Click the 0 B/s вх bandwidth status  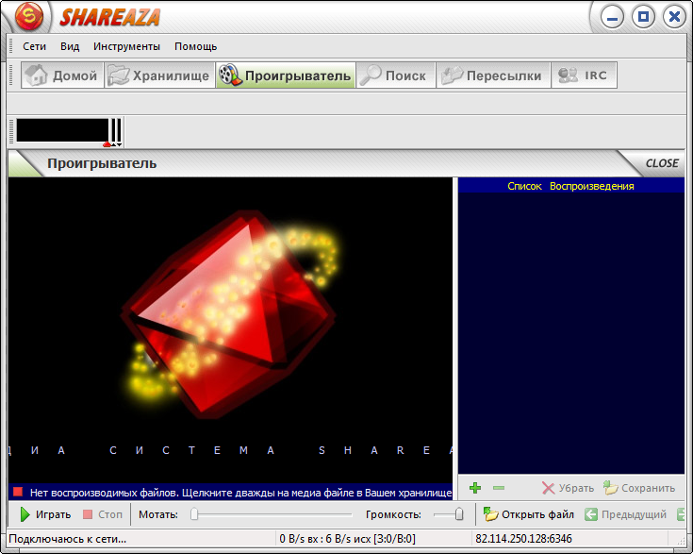pyautogui.click(x=347, y=539)
